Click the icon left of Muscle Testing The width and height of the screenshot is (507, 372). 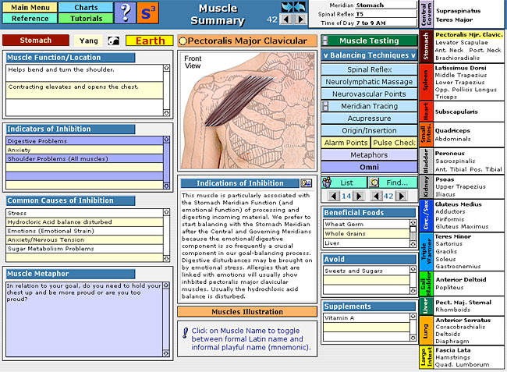click(325, 41)
